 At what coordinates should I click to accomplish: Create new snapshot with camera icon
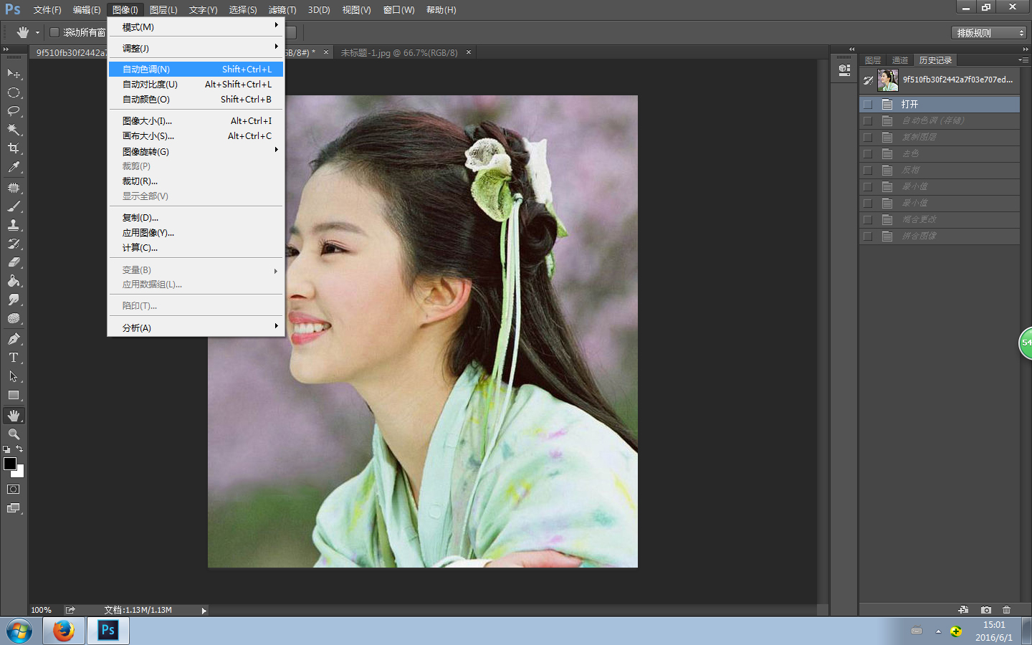click(x=986, y=610)
